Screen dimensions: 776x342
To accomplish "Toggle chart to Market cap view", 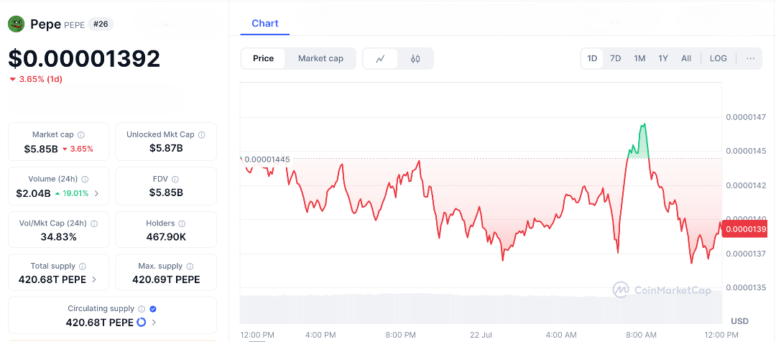I will [x=320, y=58].
